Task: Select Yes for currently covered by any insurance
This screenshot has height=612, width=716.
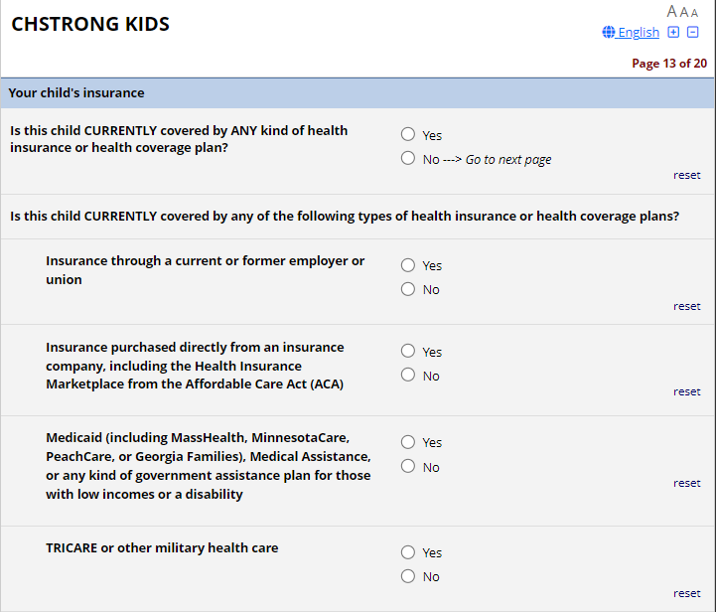Action: (x=408, y=135)
